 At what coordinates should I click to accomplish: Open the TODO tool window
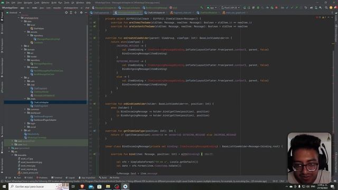[x=29, y=178]
